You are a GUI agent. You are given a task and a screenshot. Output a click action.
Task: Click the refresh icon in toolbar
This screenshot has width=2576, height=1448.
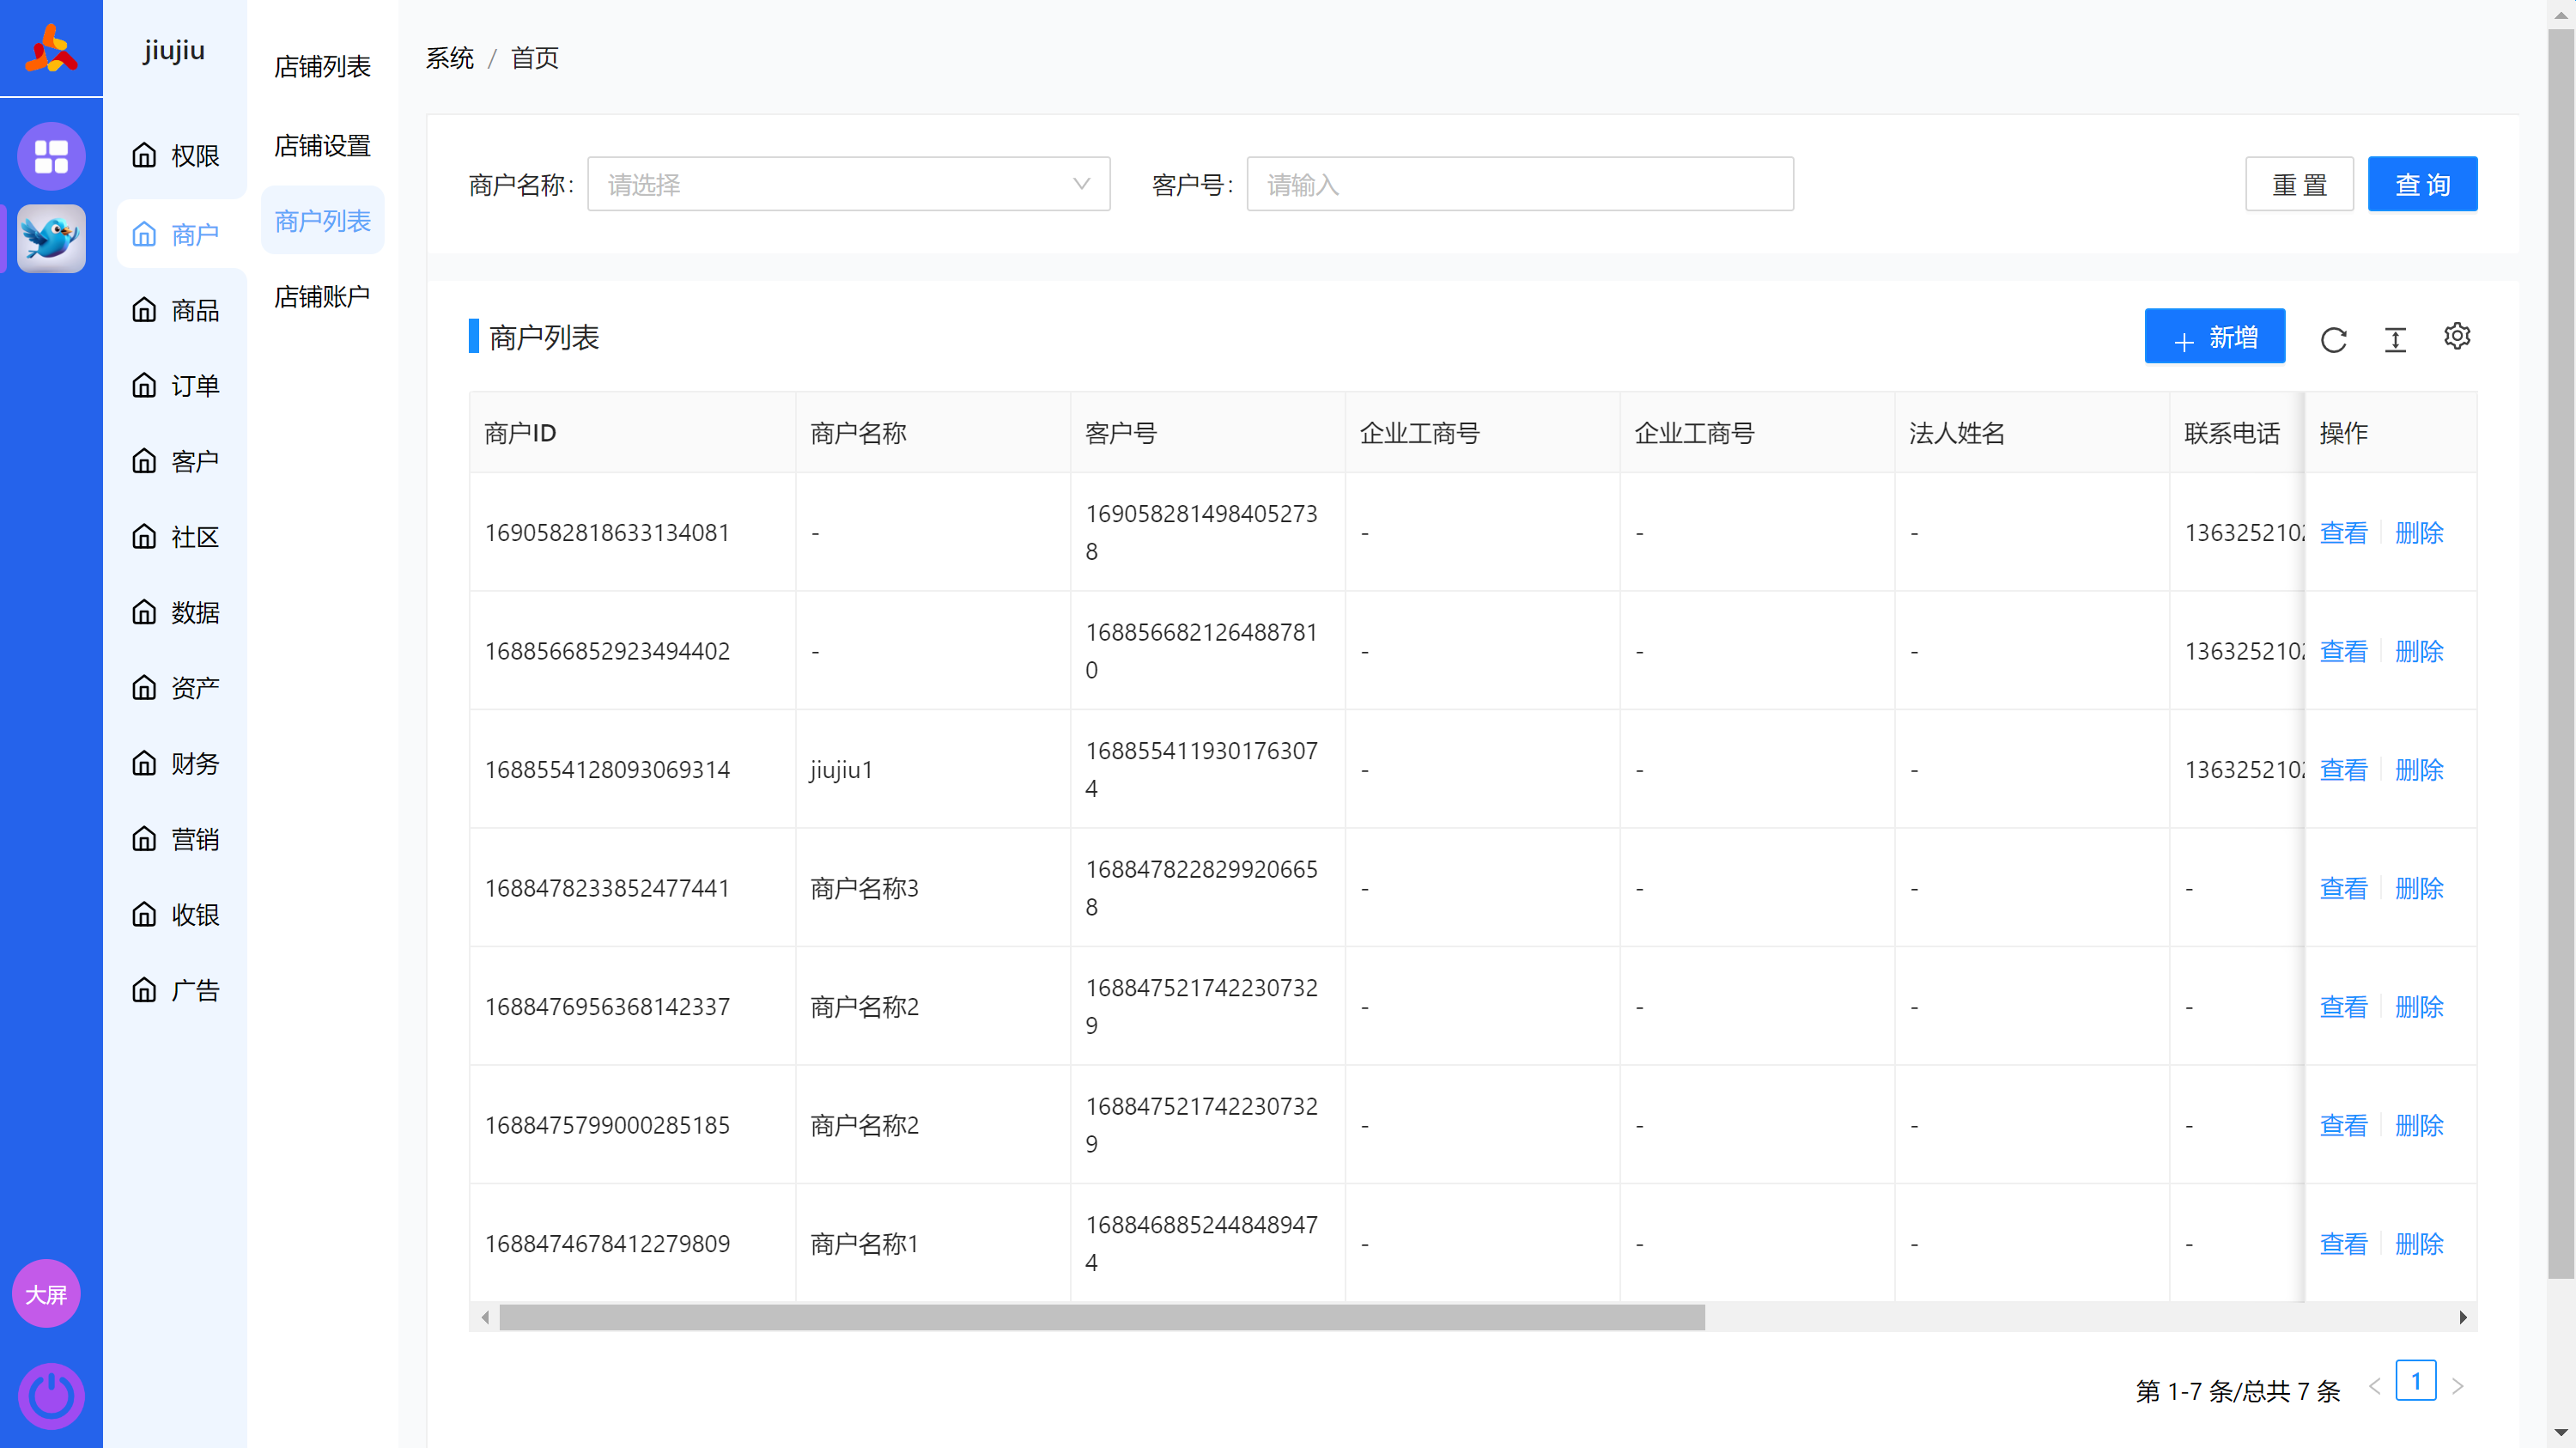(2334, 338)
